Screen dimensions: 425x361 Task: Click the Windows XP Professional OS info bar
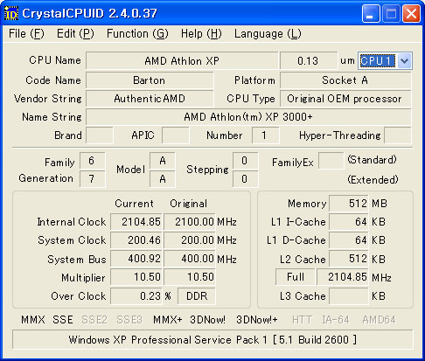coord(212,339)
